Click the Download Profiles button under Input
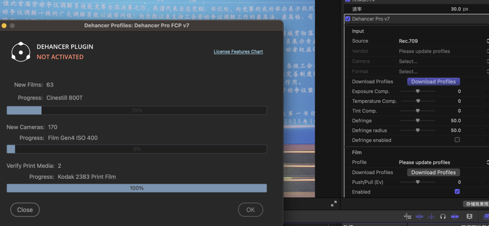The image size is (489, 226). (433, 82)
